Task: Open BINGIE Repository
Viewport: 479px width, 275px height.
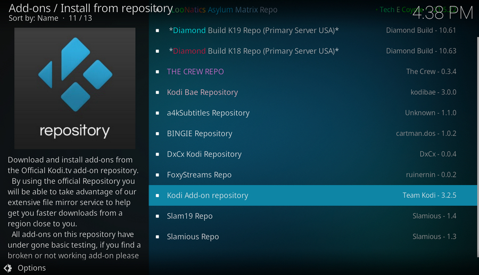Action: click(313, 133)
